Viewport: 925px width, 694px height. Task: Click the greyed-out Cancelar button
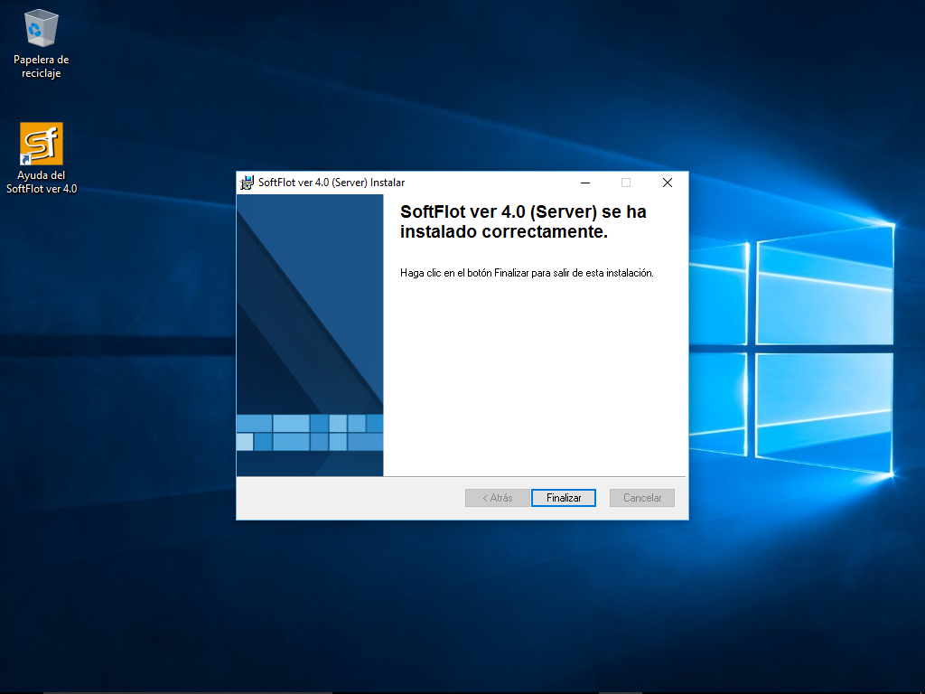(x=642, y=498)
